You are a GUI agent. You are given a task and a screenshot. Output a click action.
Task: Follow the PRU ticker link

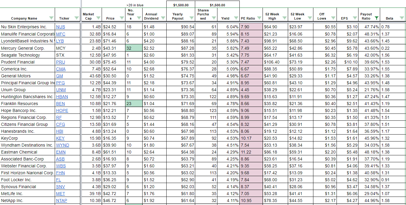click(60, 62)
